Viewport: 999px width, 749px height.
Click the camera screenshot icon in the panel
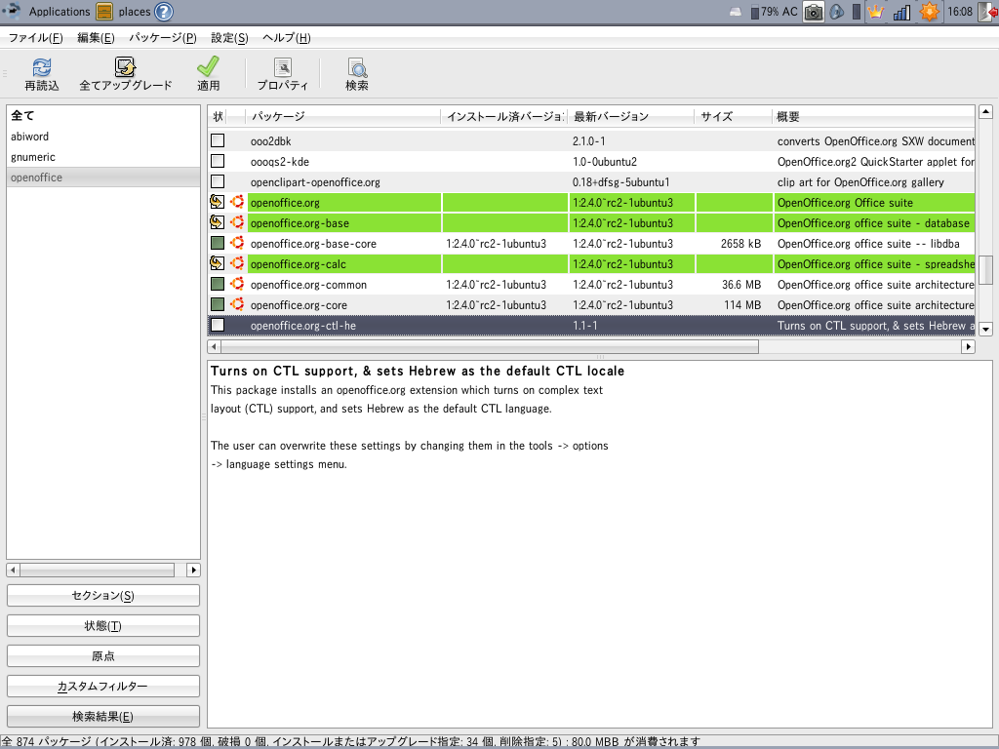(813, 12)
